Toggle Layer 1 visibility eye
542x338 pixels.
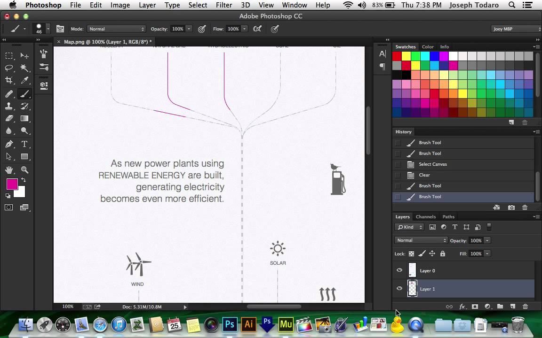tap(399, 288)
